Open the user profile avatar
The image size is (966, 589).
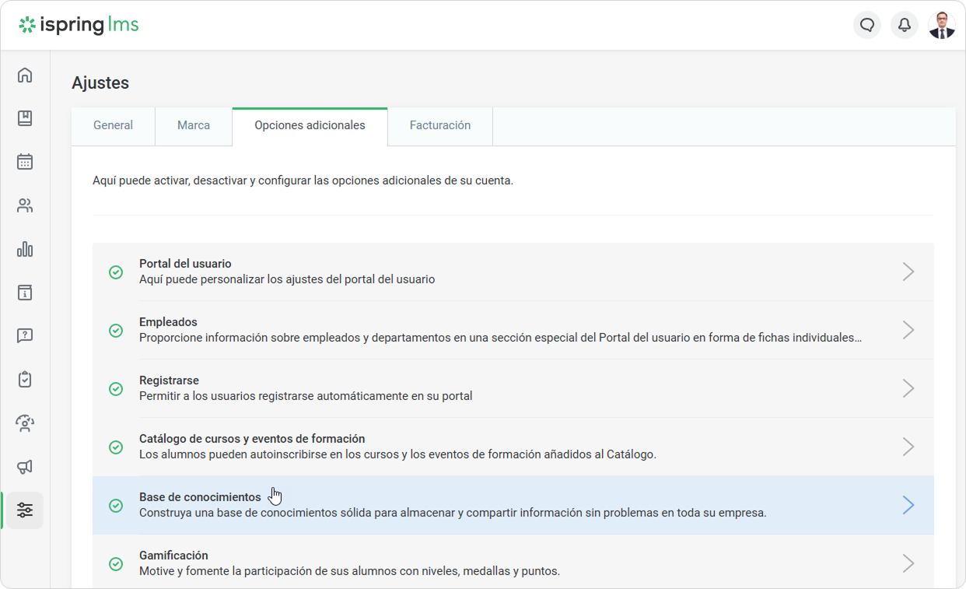[942, 25]
